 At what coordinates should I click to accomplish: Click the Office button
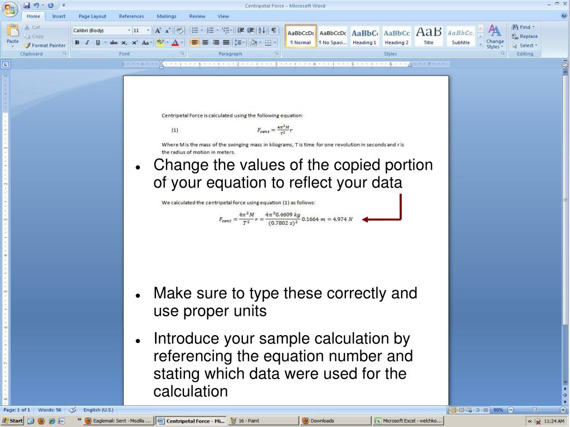point(10,9)
